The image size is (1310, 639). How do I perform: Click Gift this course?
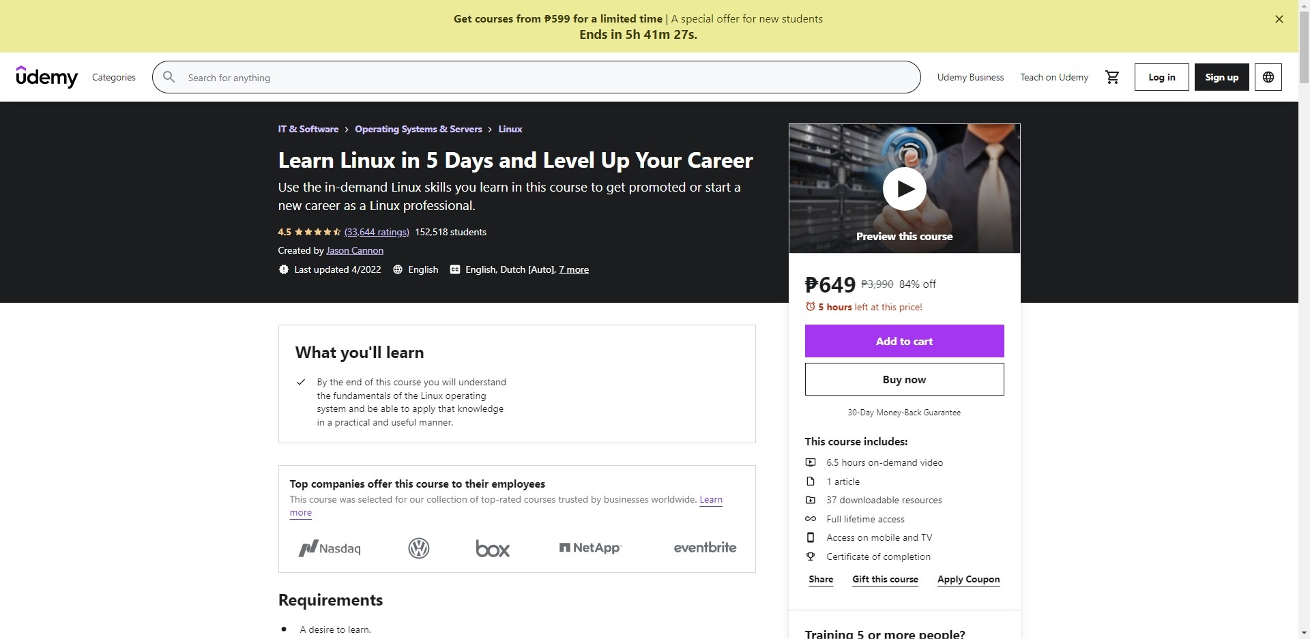coord(885,579)
